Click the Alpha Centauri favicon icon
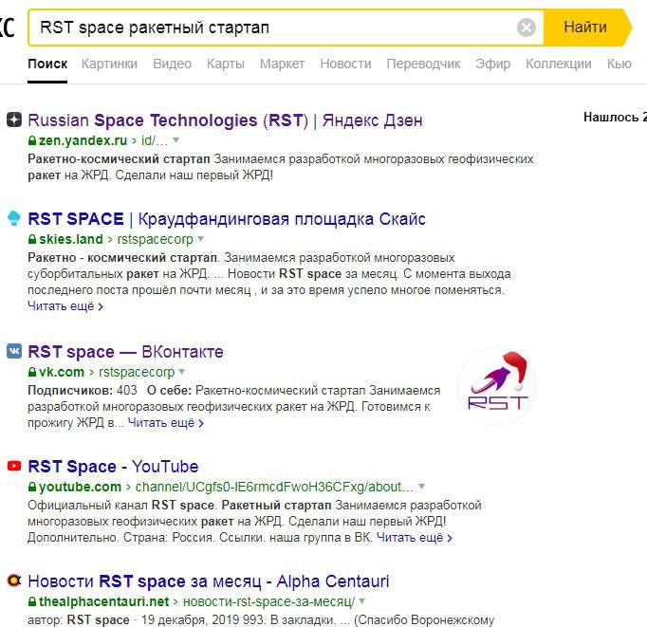The height and width of the screenshot is (627, 647). 14,581
